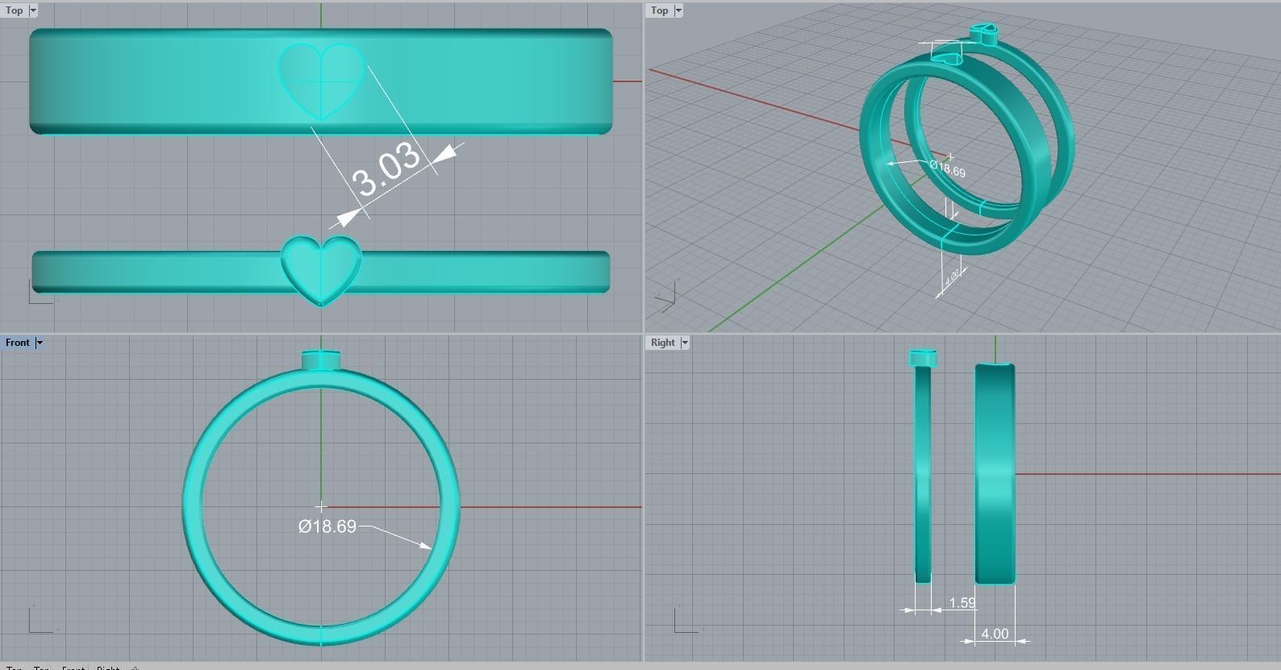The width and height of the screenshot is (1281, 670).
Task: Select the Ø18.69 dimension in the Front view
Action: point(327,526)
